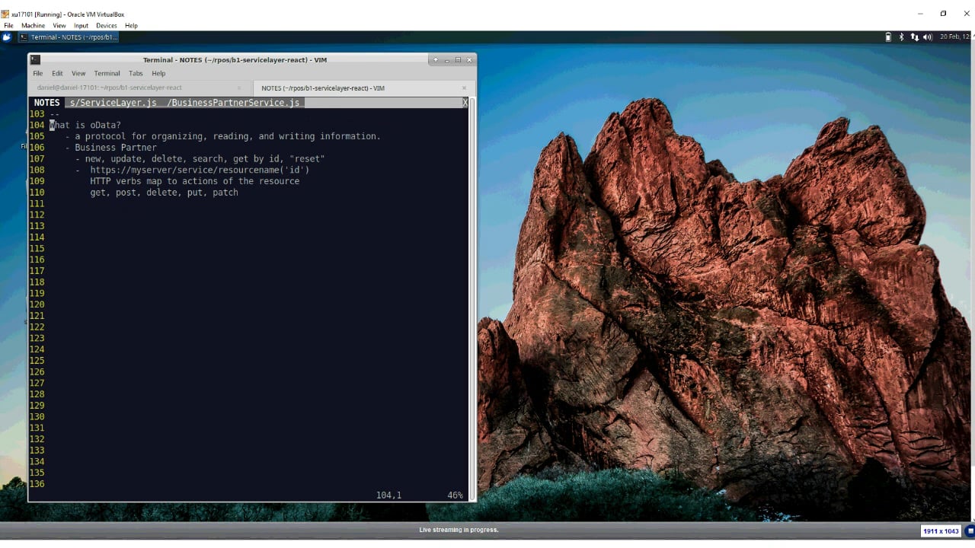Switch to the daniel@daniel-17101 terminal tab
The width and height of the screenshot is (975, 548).
tap(139, 88)
